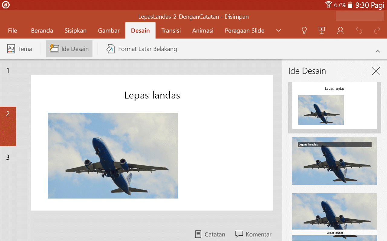Go to the Transisi tab
The height and width of the screenshot is (241, 387).
(x=171, y=30)
